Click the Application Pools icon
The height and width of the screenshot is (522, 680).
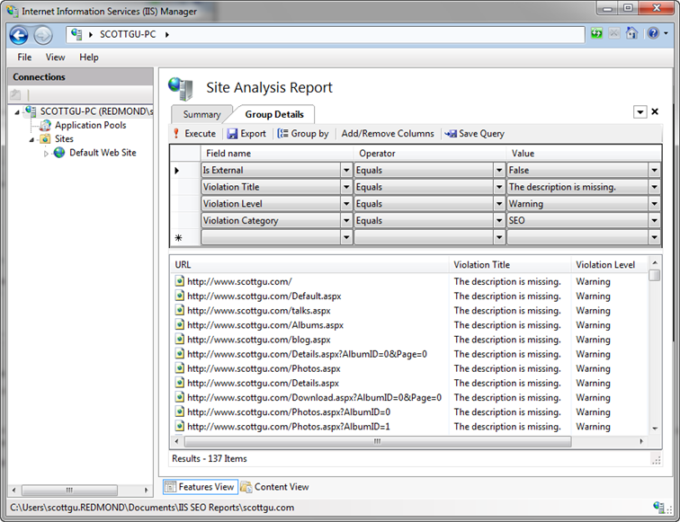(x=45, y=125)
